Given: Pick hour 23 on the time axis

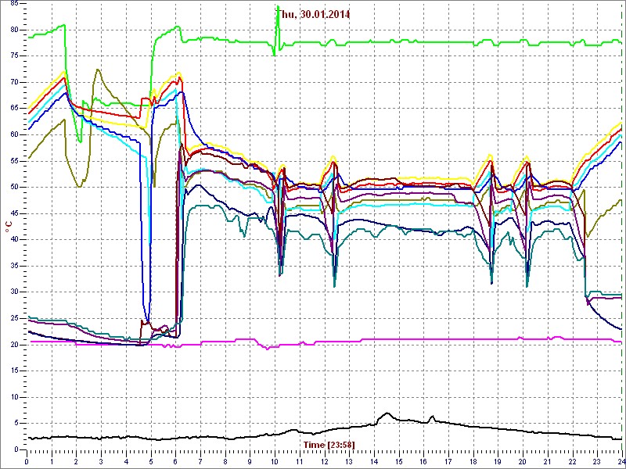Looking at the screenshot, I should [596, 461].
